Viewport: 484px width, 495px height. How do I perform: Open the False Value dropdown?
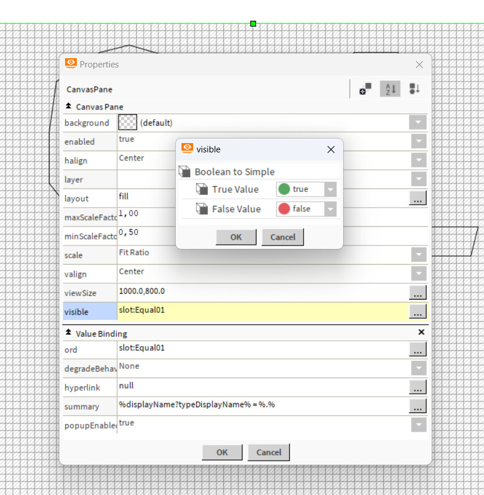[330, 209]
